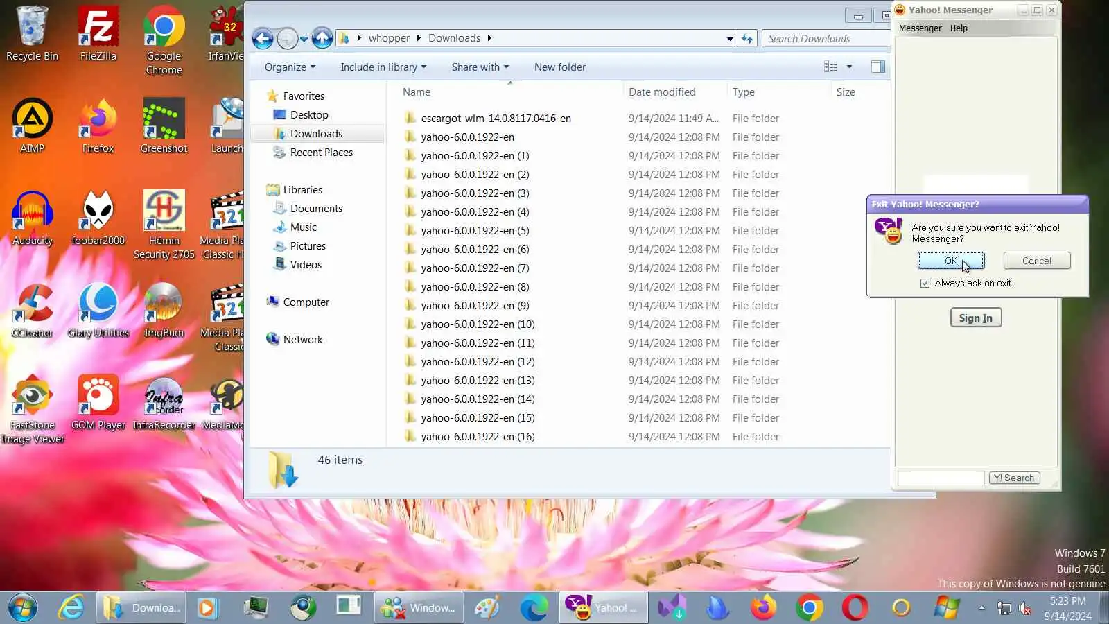The image size is (1109, 624).
Task: Select the folder yahoo-6.0.0.1922-en (12)
Action: coord(478,361)
